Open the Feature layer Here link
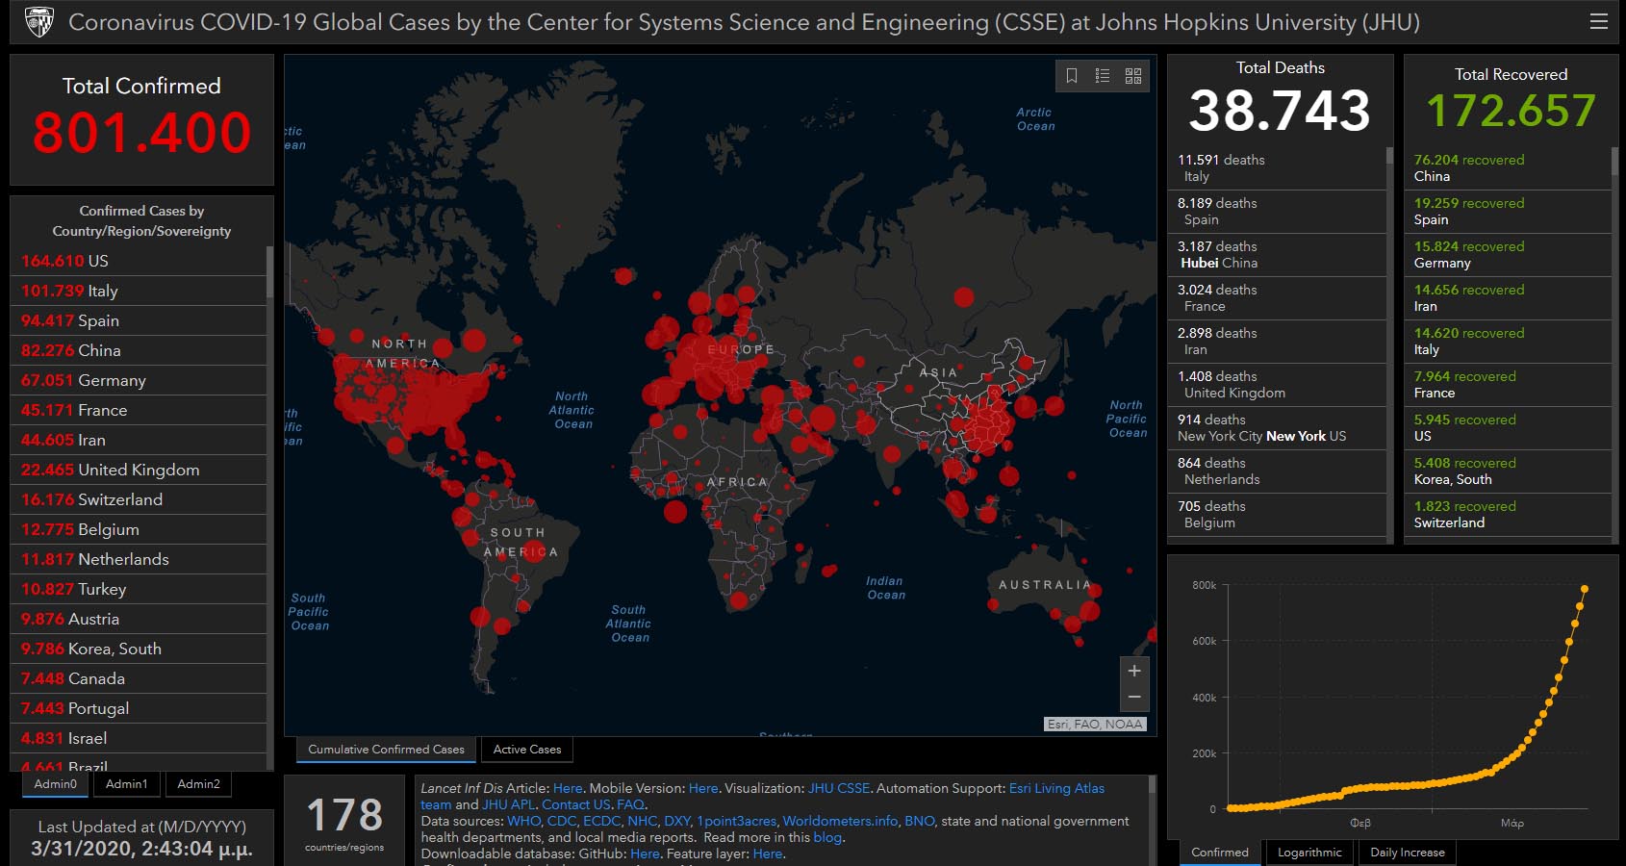This screenshot has height=866, width=1626. 768,853
